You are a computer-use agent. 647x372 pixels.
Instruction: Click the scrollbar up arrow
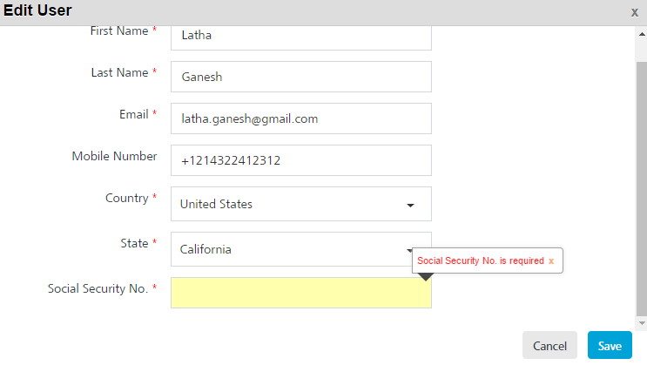642,34
